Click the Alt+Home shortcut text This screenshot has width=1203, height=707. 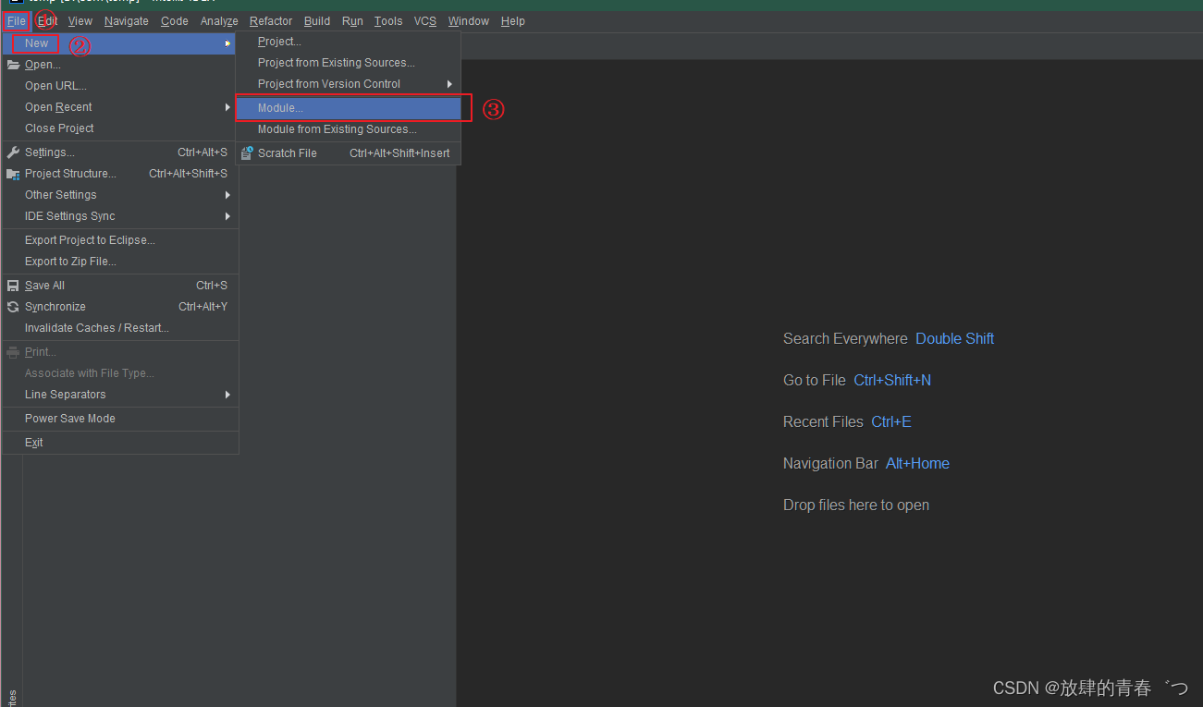(917, 464)
